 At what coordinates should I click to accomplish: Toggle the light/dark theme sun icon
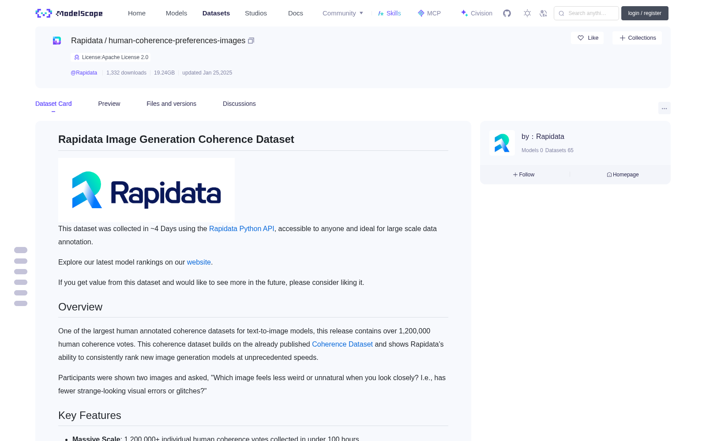pyautogui.click(x=527, y=13)
